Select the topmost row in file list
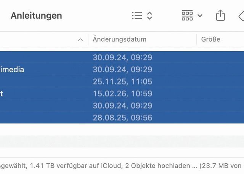 122,57
